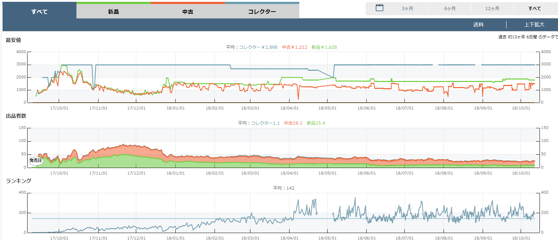Open the 新品 tab
The image size is (558, 241).
[113, 12]
